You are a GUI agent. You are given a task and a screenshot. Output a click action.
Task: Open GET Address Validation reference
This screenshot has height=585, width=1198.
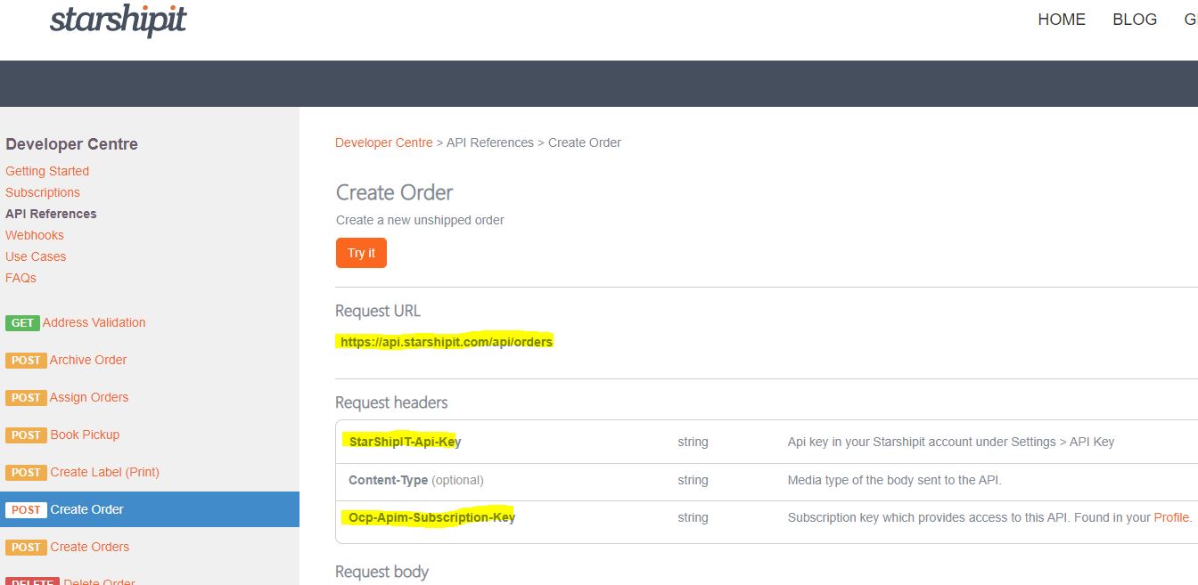coord(94,322)
